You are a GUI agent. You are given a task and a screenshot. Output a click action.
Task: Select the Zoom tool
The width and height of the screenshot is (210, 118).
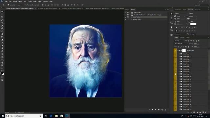coord(2,65)
